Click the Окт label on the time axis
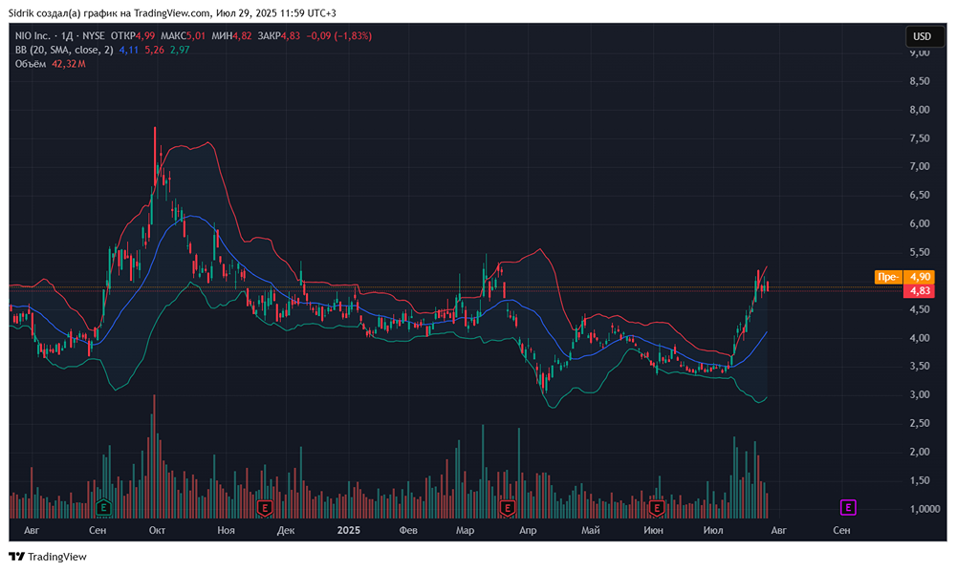Image resolution: width=956 pixels, height=571 pixels. point(158,530)
